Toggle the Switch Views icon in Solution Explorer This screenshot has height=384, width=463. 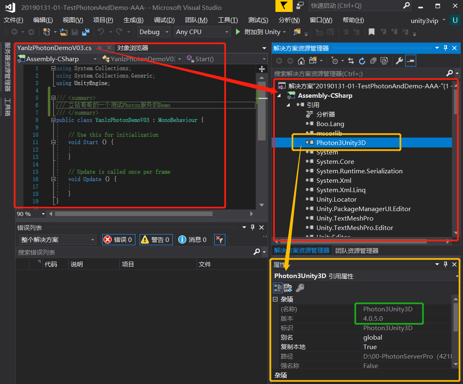[x=313, y=61]
